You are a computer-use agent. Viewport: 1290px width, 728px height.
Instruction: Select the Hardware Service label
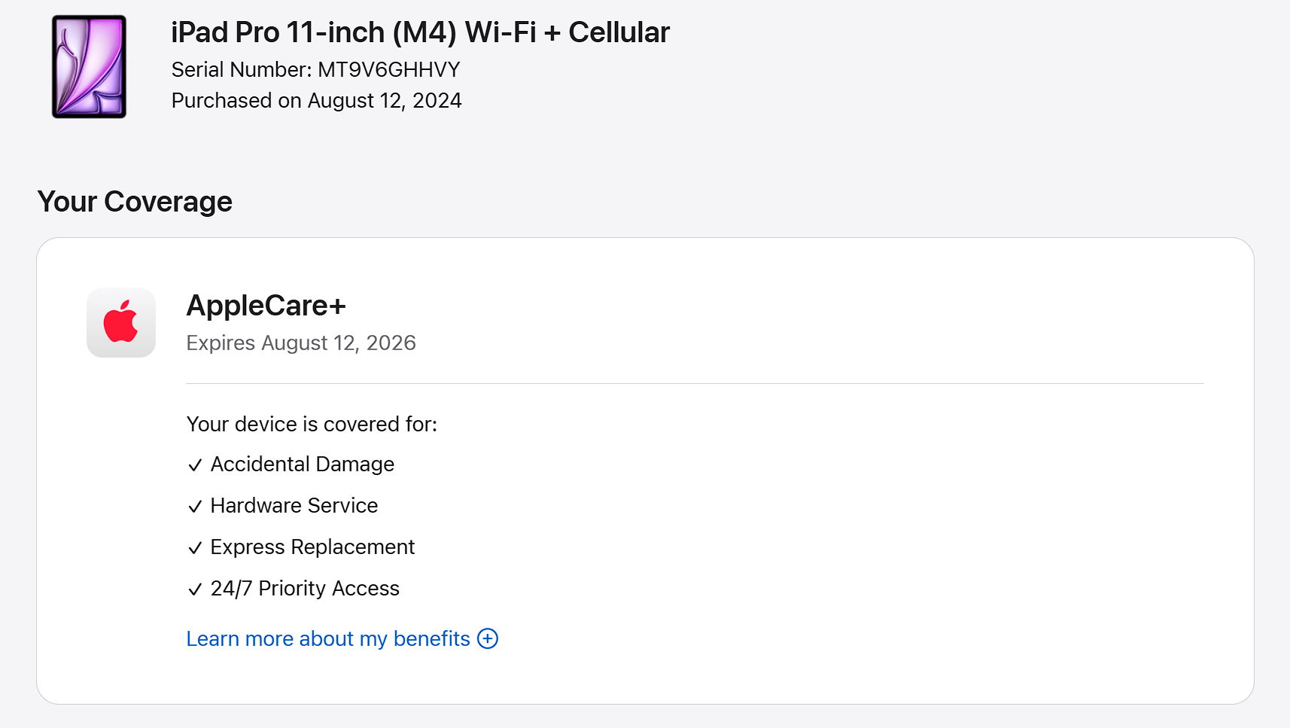point(294,506)
